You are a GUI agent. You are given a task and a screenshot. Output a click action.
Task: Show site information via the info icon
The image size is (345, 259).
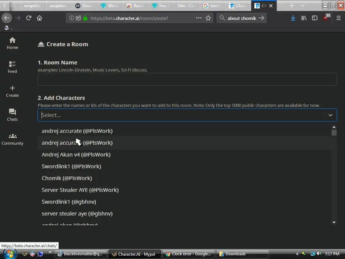pyautogui.click(x=71, y=18)
